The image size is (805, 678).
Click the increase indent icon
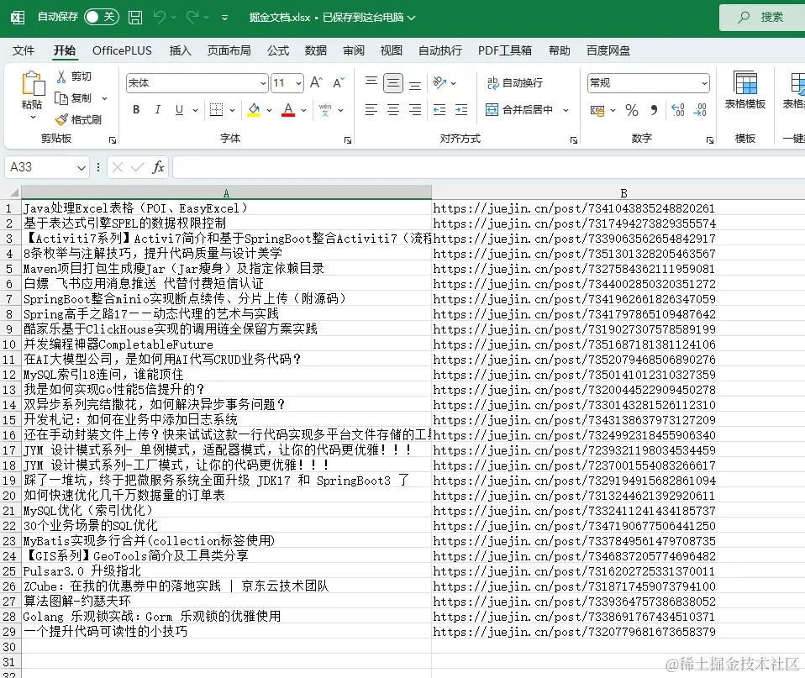pos(461,109)
